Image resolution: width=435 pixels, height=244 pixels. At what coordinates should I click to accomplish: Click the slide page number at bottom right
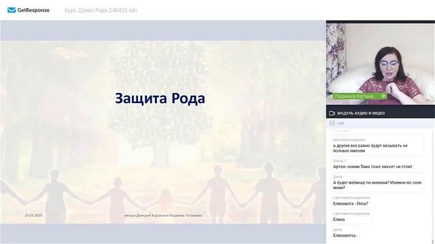click(x=300, y=216)
